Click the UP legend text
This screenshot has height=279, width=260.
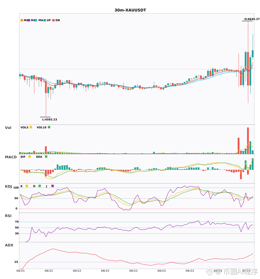tap(49, 20)
